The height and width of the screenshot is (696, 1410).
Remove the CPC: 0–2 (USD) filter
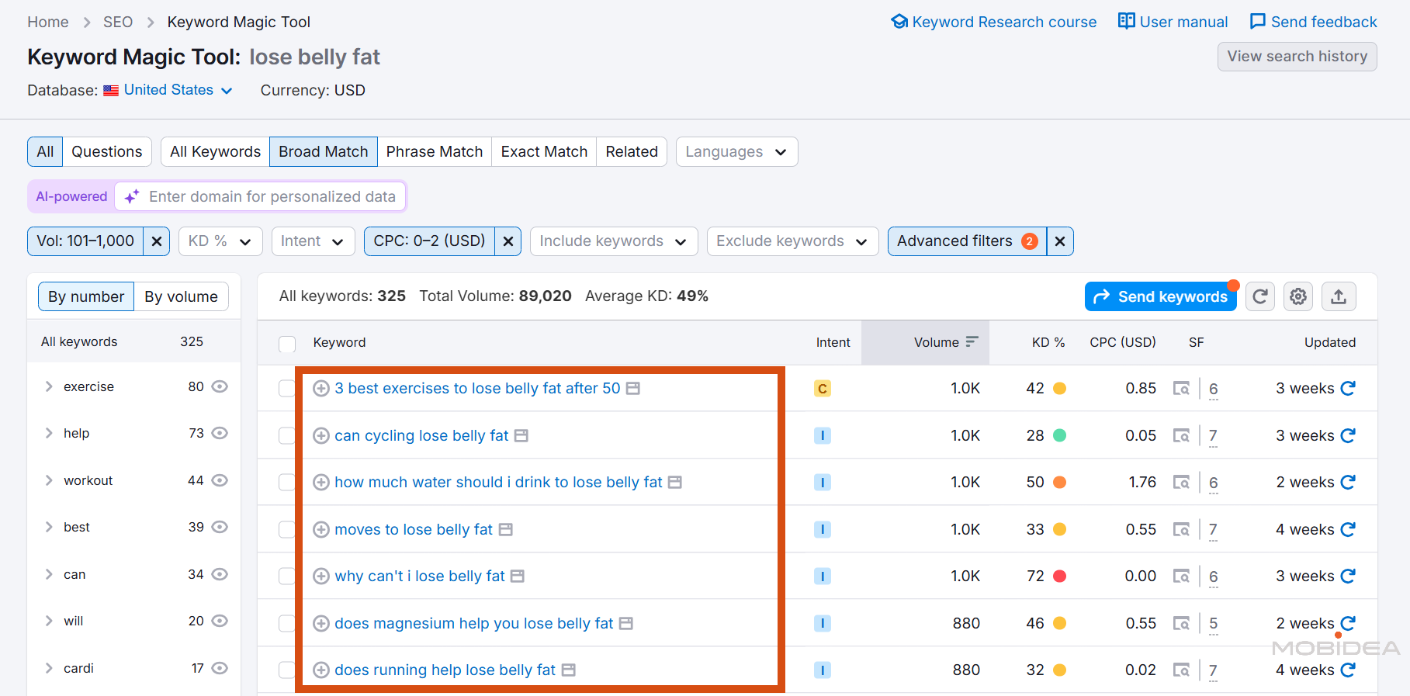coord(508,241)
